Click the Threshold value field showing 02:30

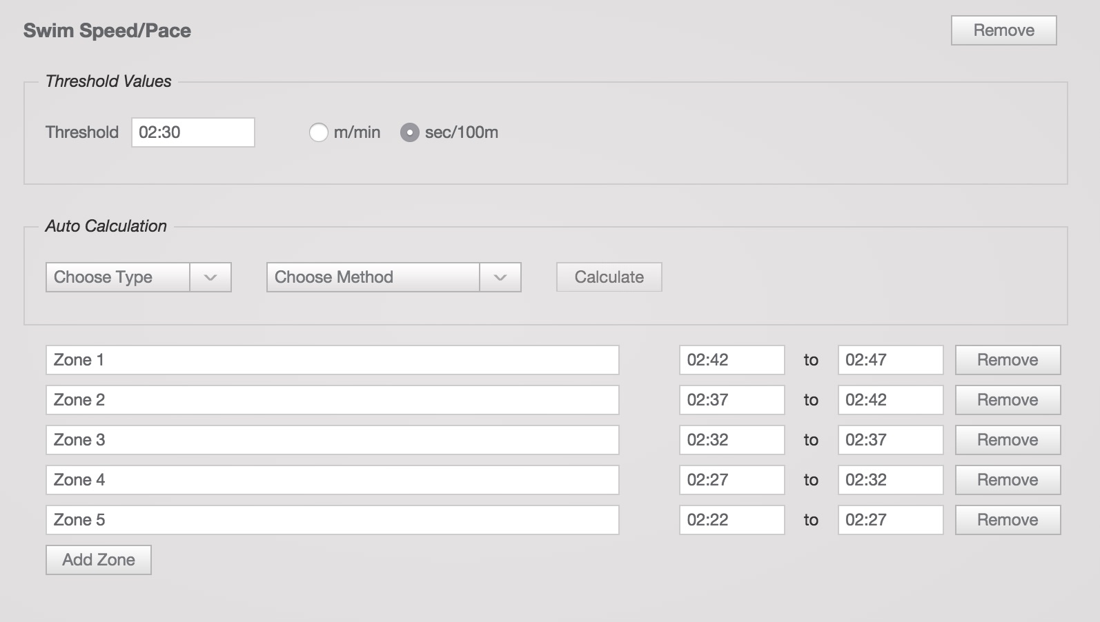[193, 132]
